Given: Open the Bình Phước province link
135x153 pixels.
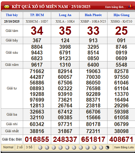Looking at the screenshot, I should tap(93, 15).
